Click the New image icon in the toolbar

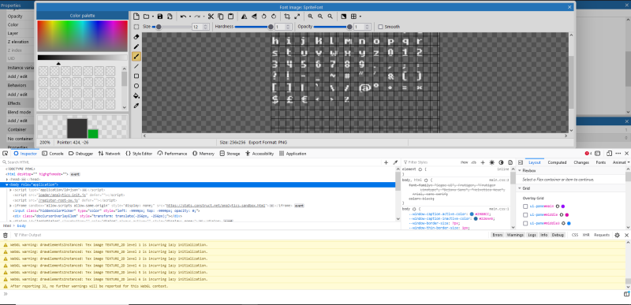click(136, 17)
